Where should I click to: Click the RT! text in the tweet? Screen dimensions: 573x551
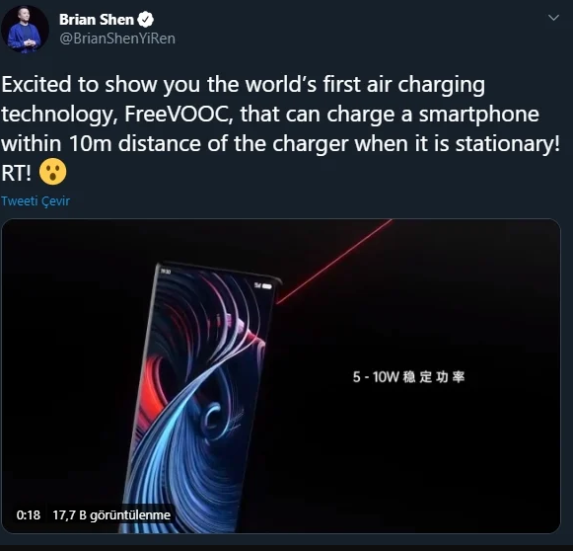[17, 173]
